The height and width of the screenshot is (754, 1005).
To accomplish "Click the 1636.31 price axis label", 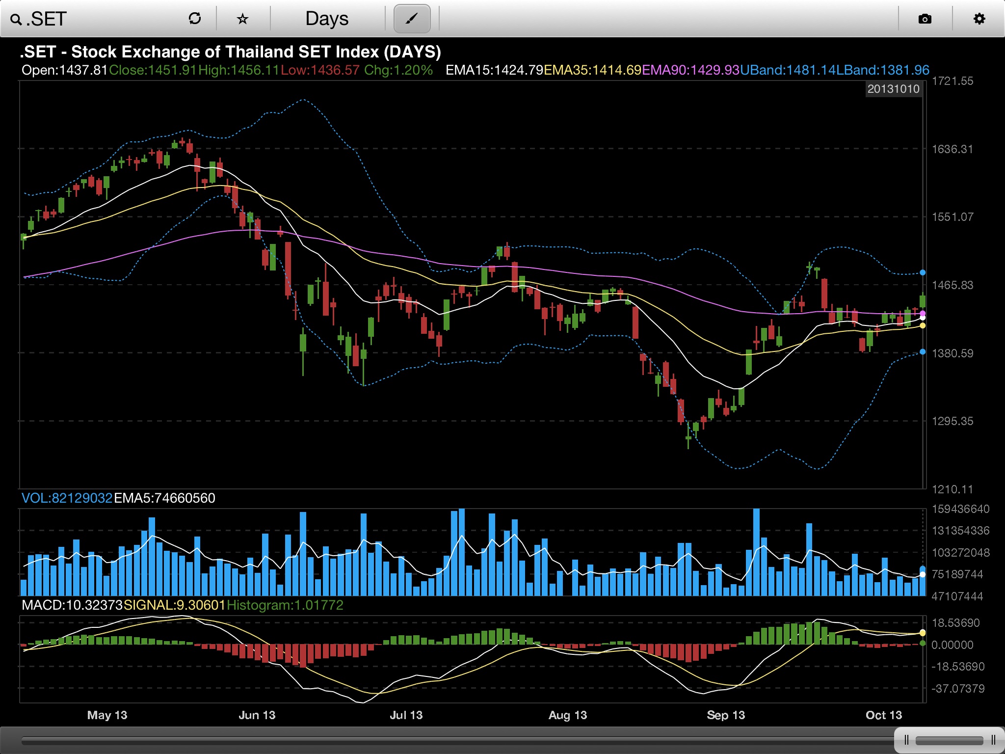I will point(952,149).
